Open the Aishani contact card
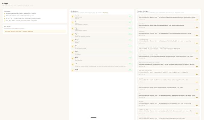This screenshot has width=204, height=120. tap(101, 17)
